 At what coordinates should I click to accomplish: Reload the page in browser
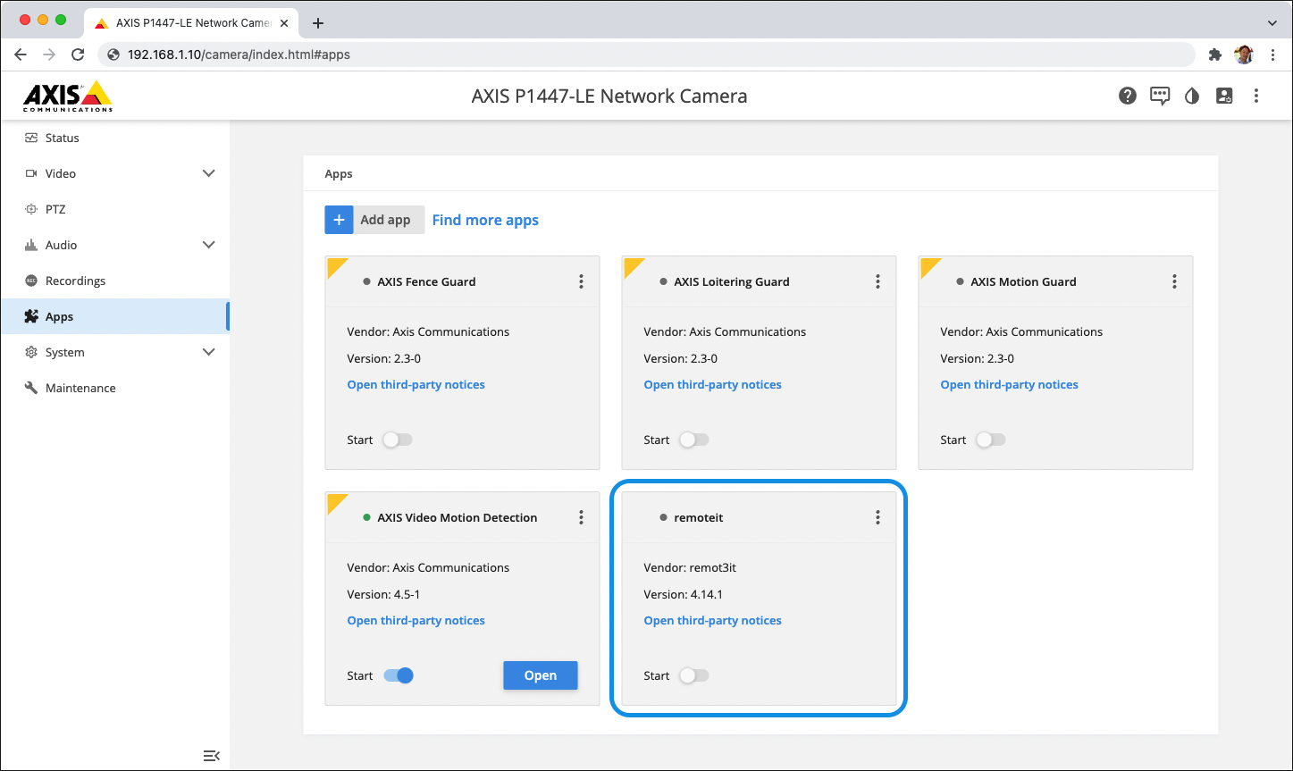[x=78, y=54]
